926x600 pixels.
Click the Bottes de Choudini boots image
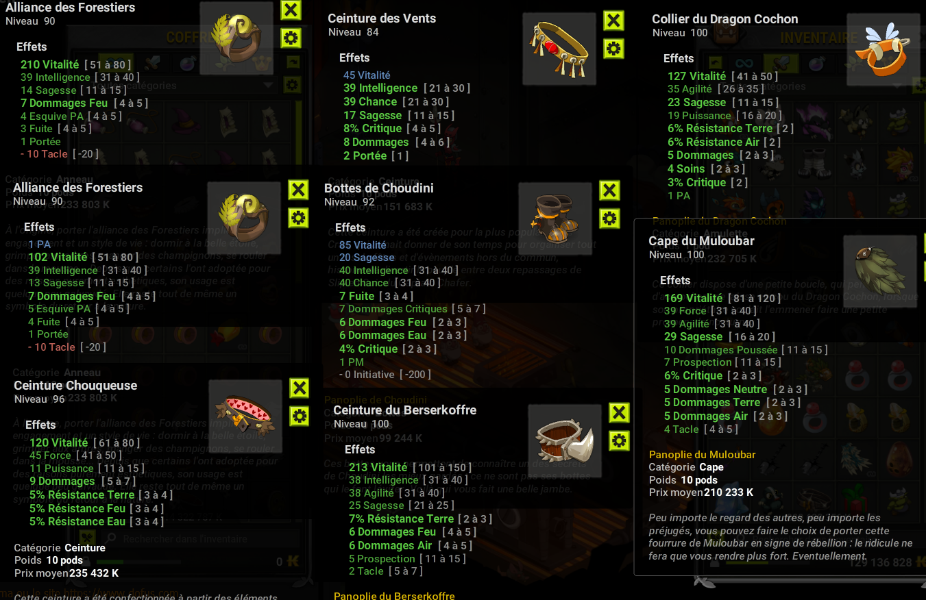click(x=555, y=219)
